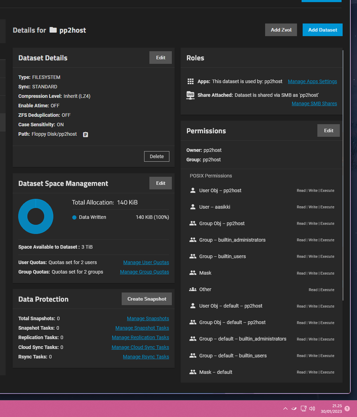Click group icon beside builtin_administrators
The height and width of the screenshot is (417, 357).
point(193,240)
